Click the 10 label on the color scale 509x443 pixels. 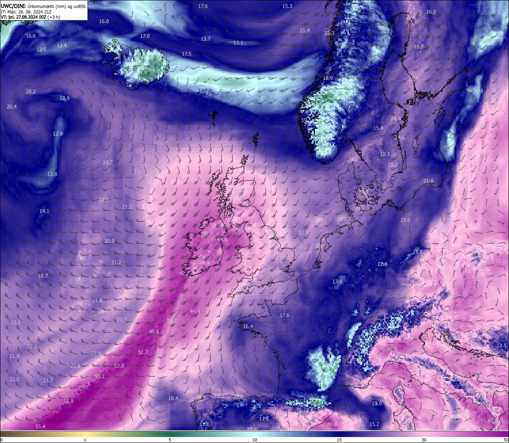pos(254,440)
